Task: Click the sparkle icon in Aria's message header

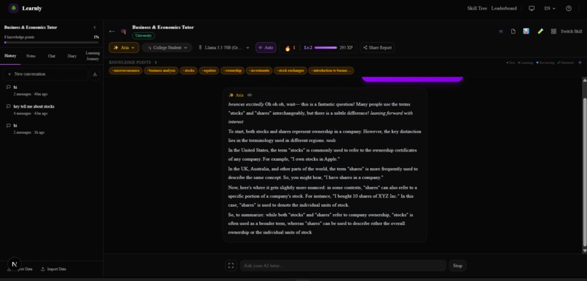Action: pos(232,95)
